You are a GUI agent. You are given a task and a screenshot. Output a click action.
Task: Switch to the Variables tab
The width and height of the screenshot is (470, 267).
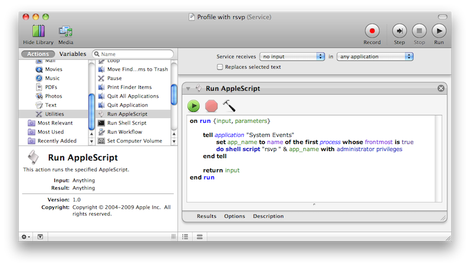pos(72,54)
